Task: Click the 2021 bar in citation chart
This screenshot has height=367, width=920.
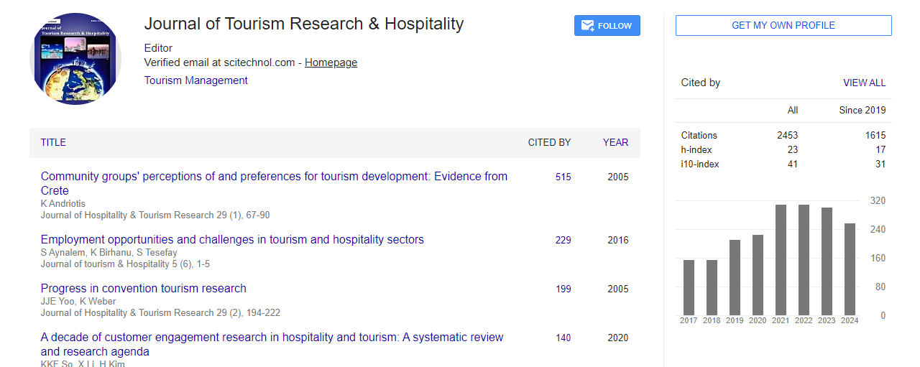Action: click(781, 260)
